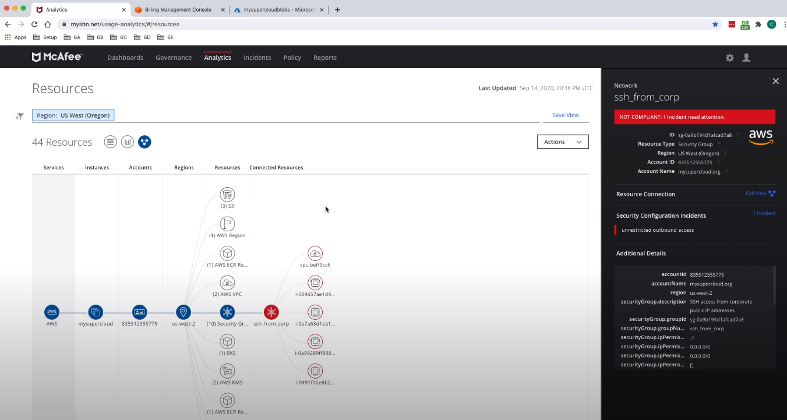Open the settings gear in McAfee header

point(729,58)
